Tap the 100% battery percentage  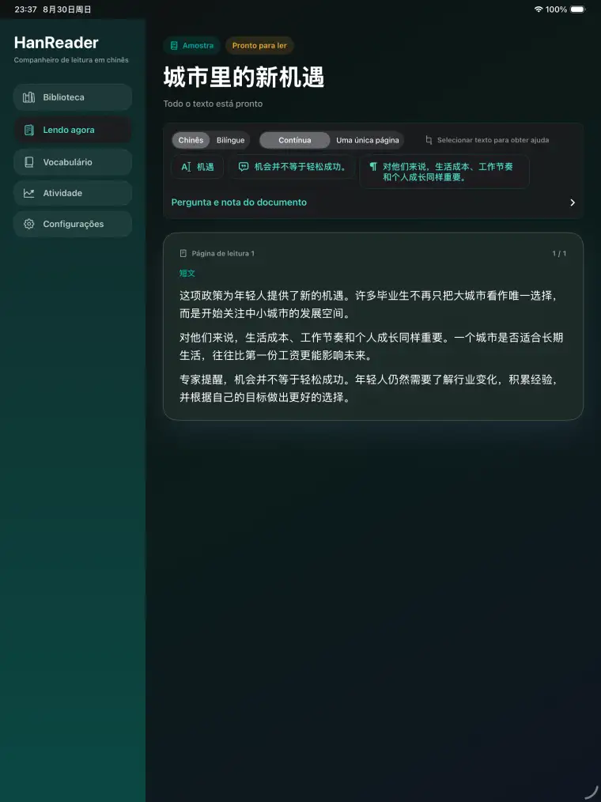[556, 9]
